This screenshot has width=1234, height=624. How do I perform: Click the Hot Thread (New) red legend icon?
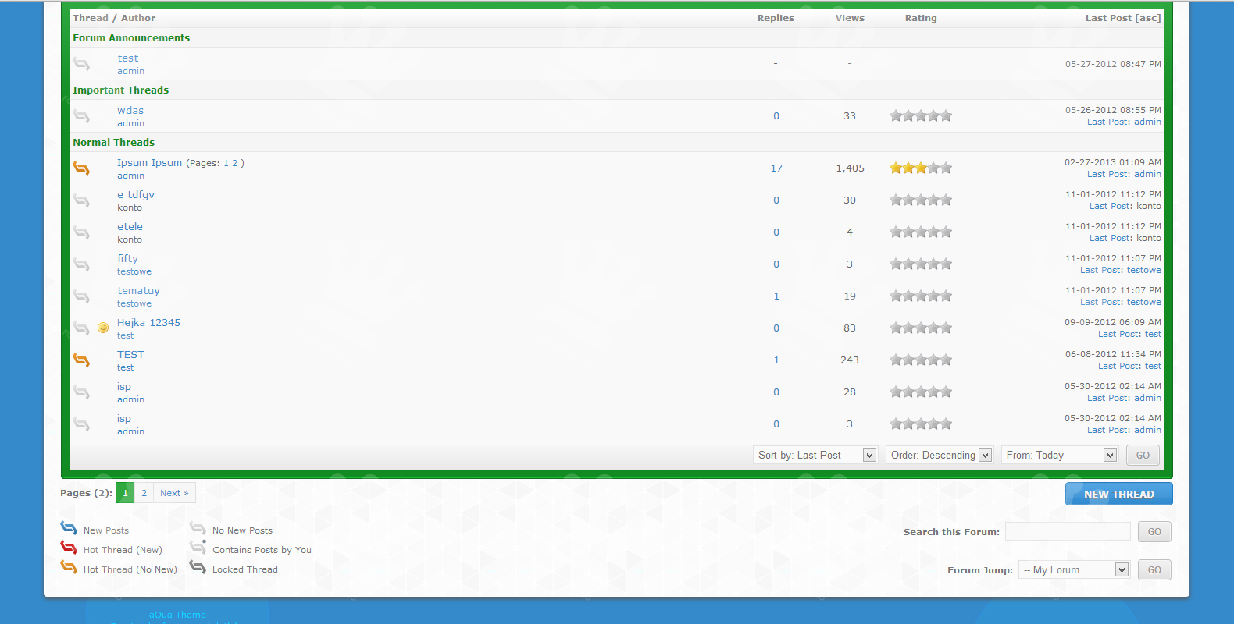(x=69, y=548)
